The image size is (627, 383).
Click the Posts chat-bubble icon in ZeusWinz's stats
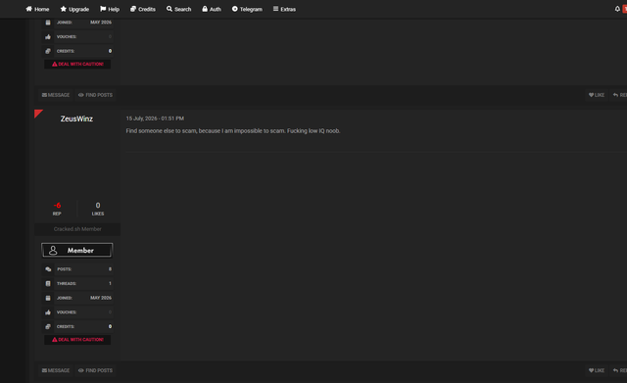point(48,269)
